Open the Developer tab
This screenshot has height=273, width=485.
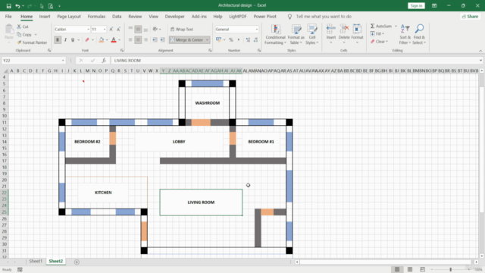[174, 17]
